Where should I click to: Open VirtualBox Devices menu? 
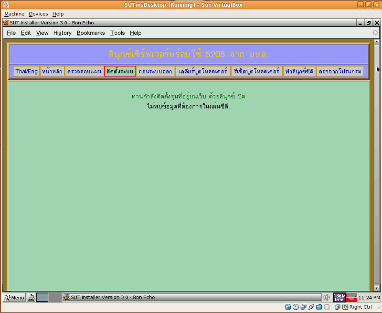point(38,14)
